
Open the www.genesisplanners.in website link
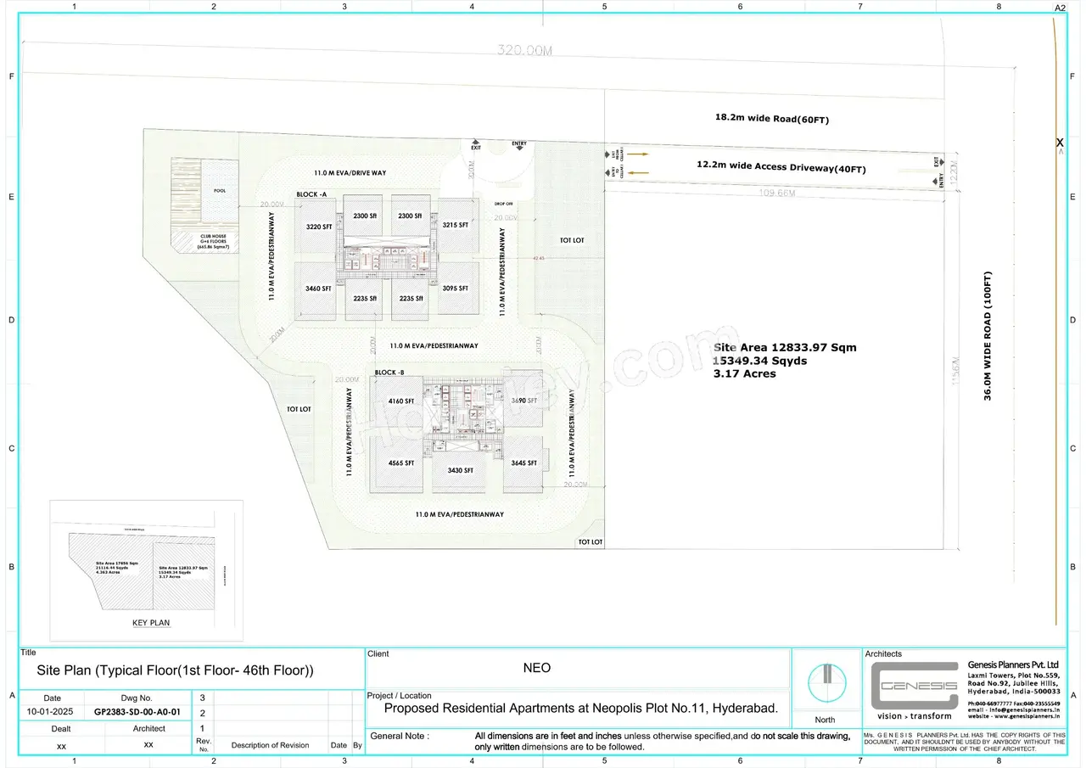1027,717
